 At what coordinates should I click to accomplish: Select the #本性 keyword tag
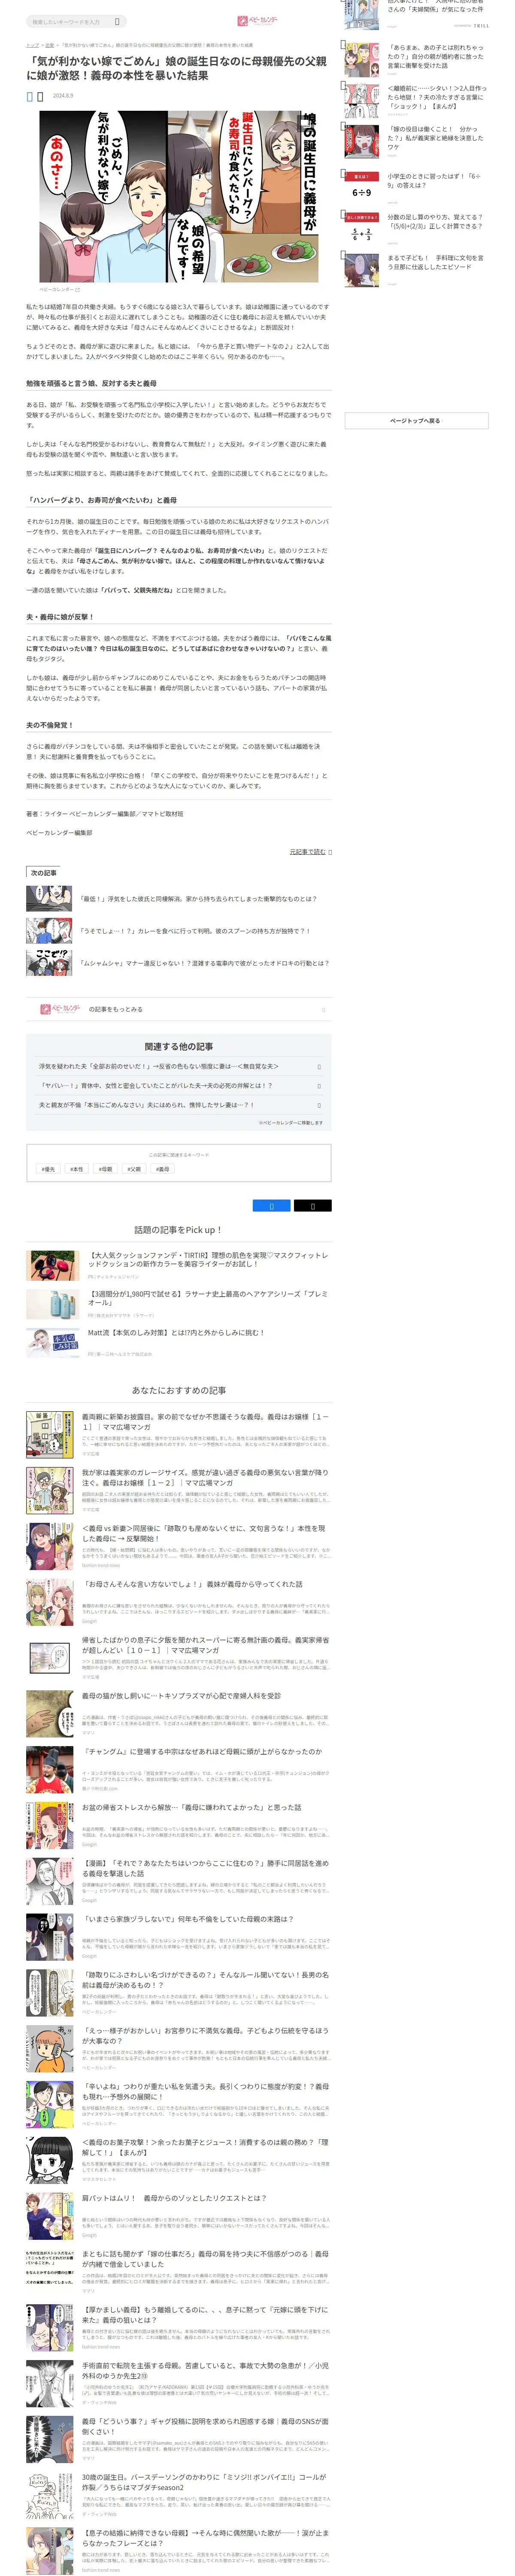click(77, 1169)
